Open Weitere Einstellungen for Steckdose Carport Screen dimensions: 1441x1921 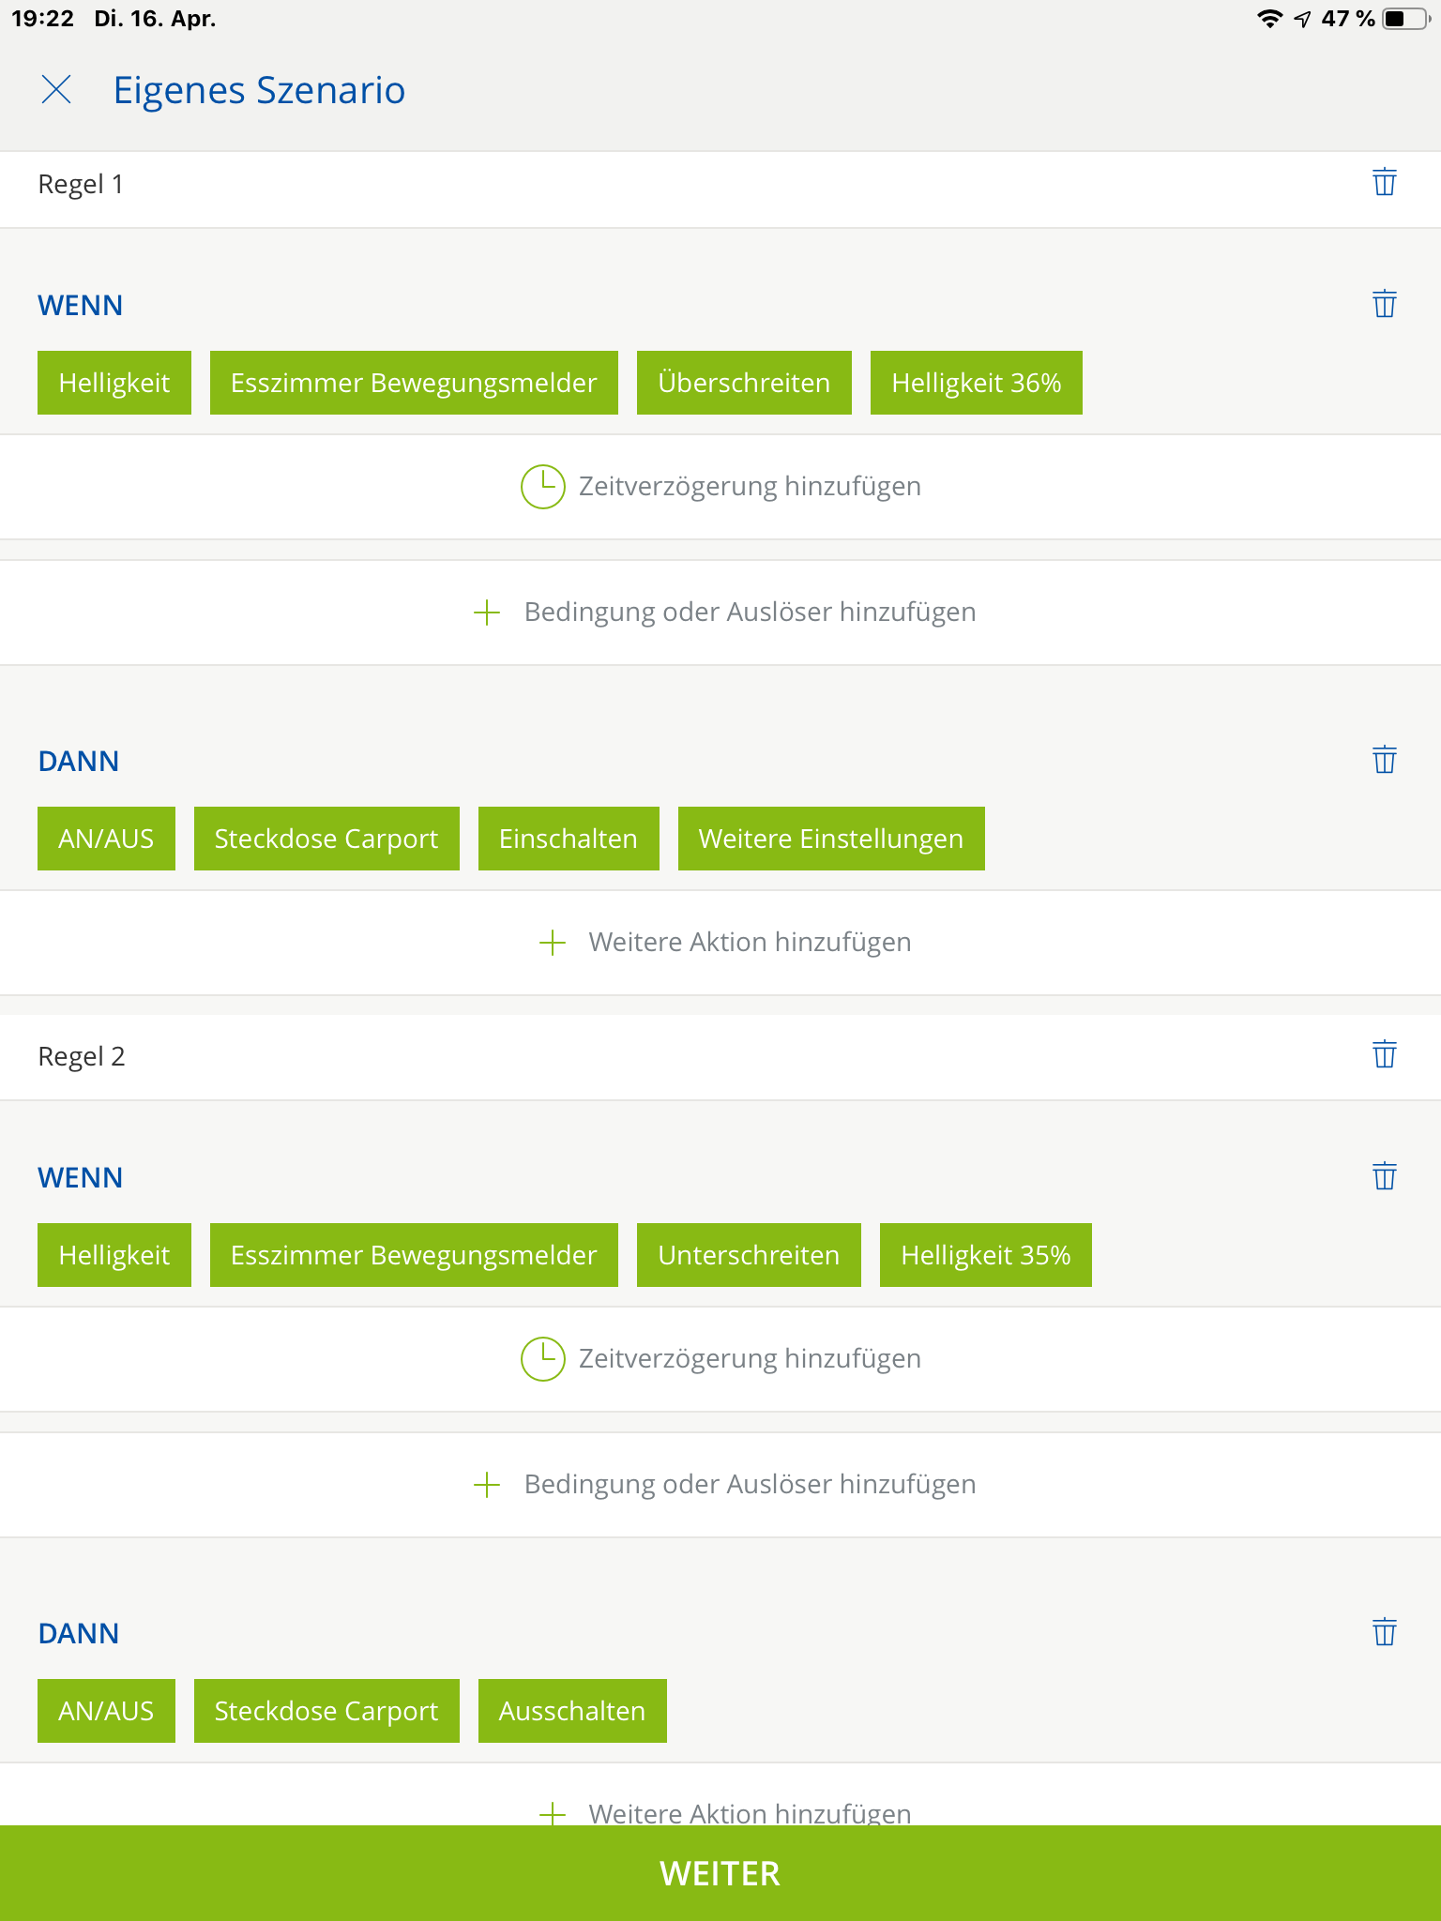coord(830,839)
